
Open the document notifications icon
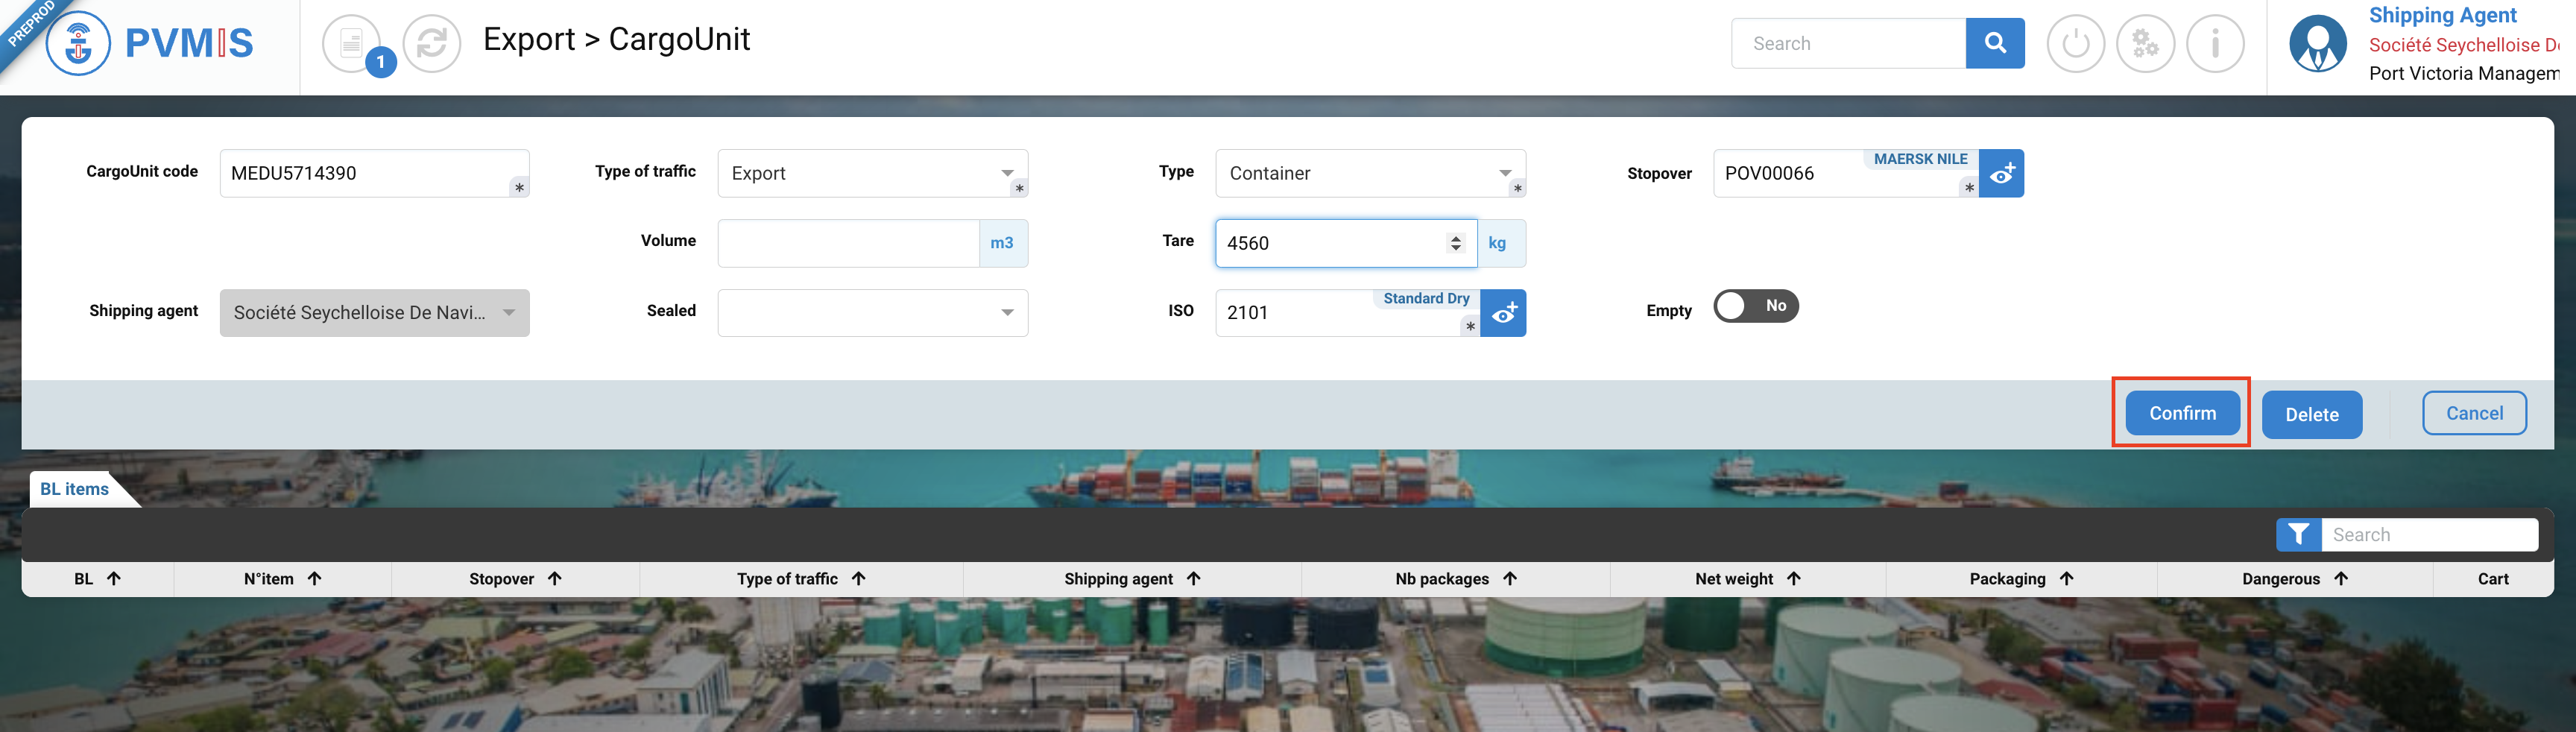pyautogui.click(x=352, y=44)
